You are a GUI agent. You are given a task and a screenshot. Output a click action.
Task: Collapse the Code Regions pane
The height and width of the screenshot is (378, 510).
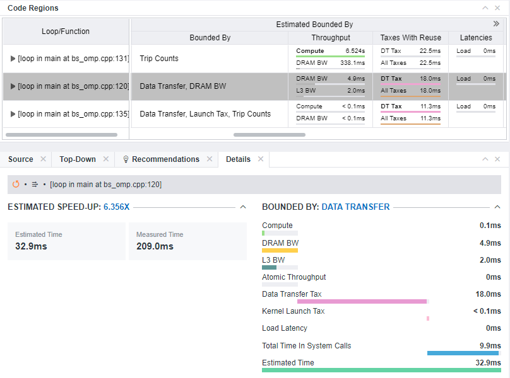485,8
